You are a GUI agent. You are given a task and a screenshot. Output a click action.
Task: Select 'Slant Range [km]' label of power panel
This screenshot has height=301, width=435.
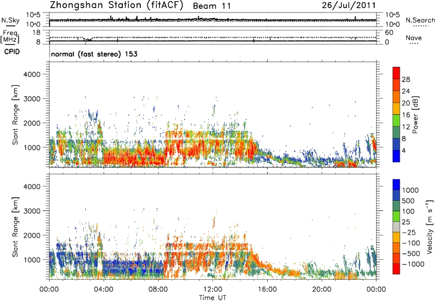(15, 115)
